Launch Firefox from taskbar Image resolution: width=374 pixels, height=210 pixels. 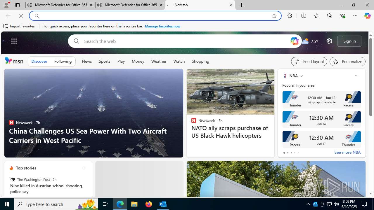(149, 204)
